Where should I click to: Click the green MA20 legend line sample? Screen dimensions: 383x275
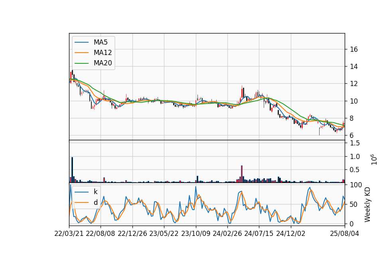[x=81, y=63]
